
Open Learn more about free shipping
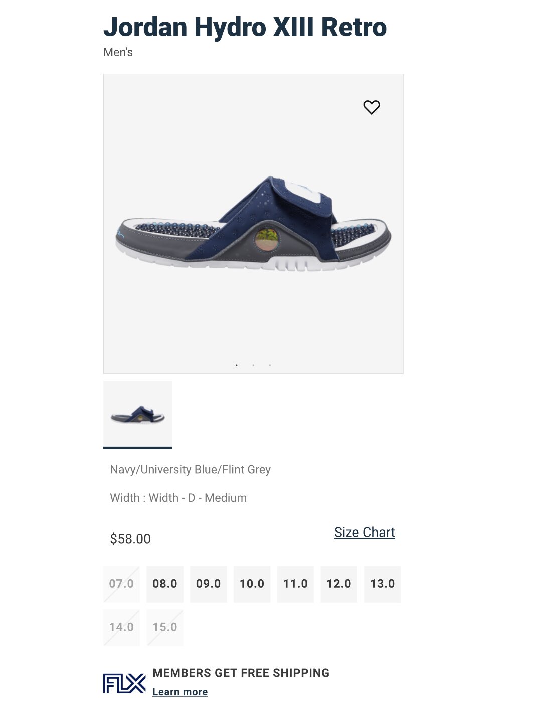click(x=180, y=692)
